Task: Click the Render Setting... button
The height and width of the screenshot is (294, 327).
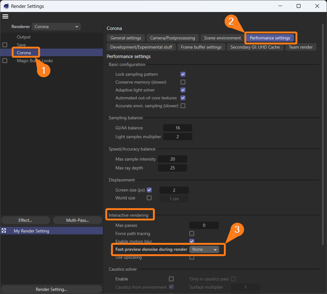Action: pyautogui.click(x=51, y=289)
